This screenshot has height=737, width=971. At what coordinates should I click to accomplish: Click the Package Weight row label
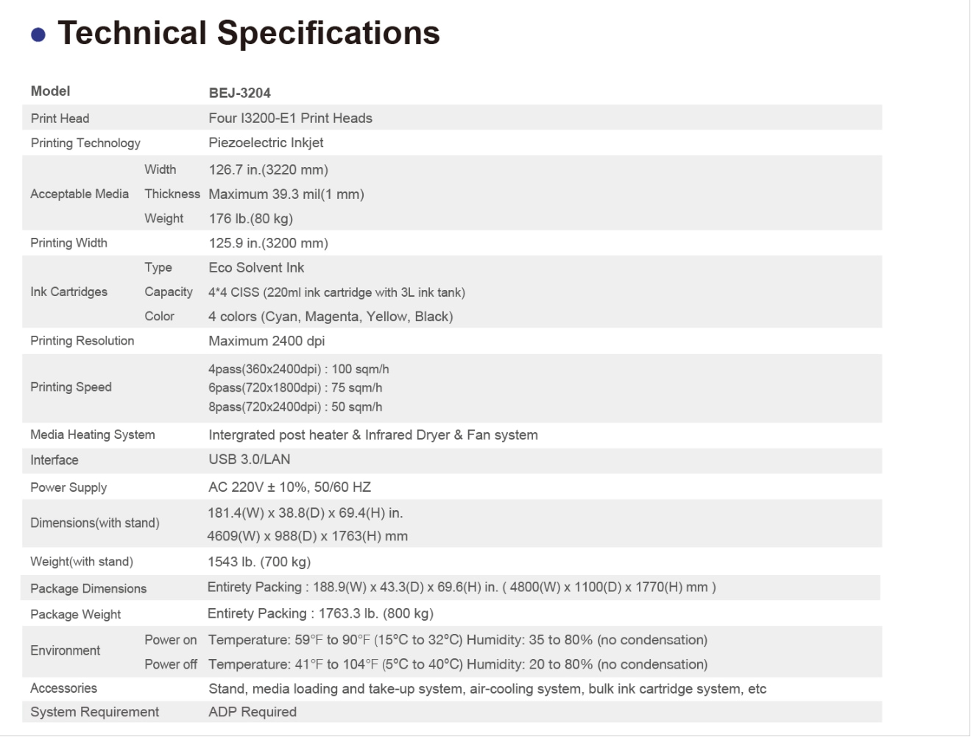[75, 615]
